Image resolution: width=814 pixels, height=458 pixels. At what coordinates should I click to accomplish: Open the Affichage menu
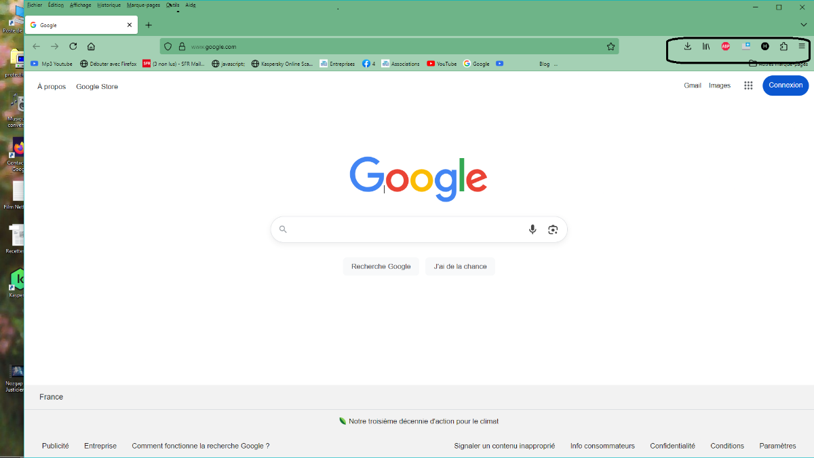coord(80,5)
